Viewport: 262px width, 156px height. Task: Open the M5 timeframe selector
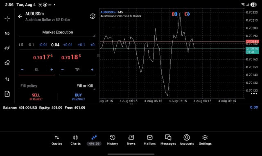pos(7,33)
